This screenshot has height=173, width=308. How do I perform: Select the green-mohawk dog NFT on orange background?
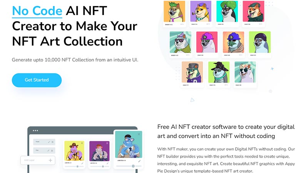[x=174, y=12]
